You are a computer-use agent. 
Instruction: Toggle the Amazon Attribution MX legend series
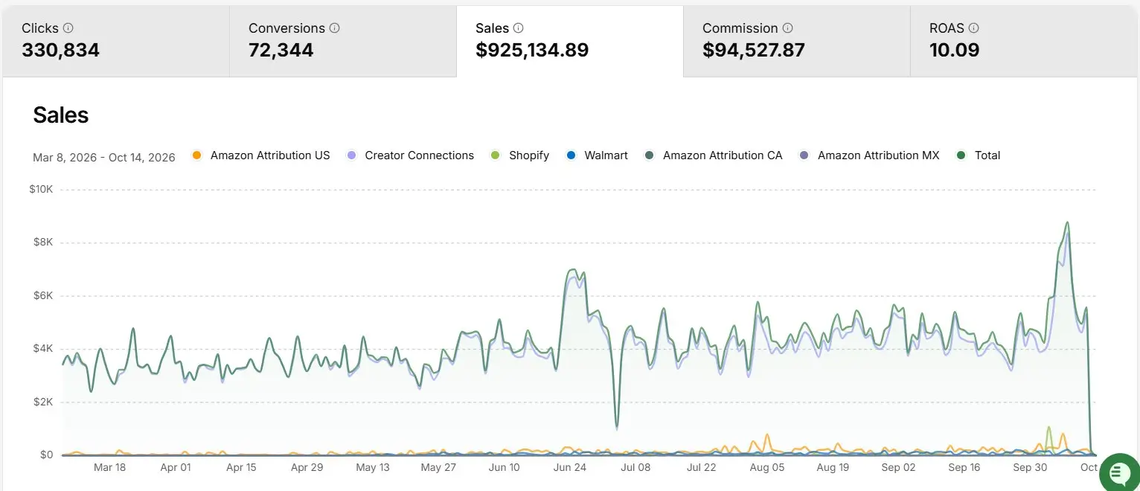tap(869, 155)
